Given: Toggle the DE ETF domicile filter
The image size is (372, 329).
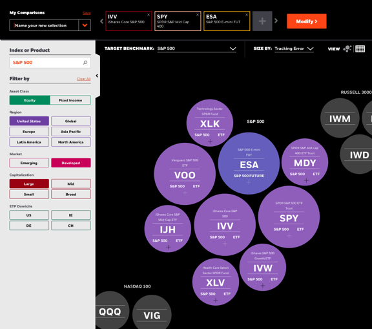Looking at the screenshot, I should [29, 226].
